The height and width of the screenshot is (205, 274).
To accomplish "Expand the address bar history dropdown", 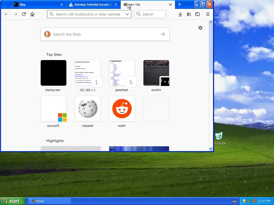I will [x=127, y=14].
